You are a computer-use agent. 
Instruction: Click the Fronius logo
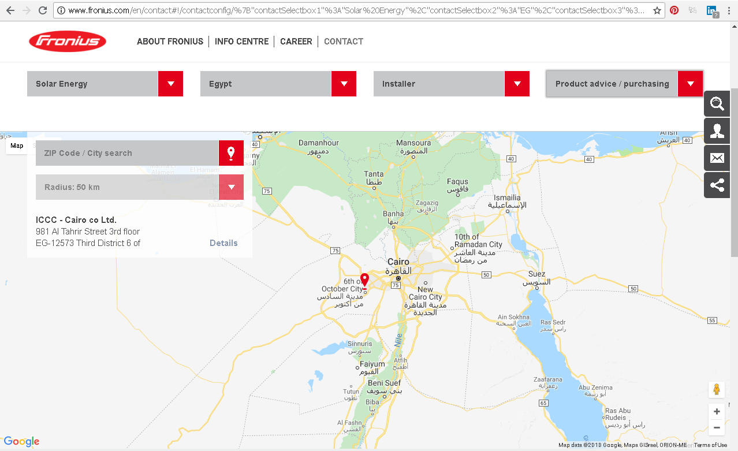coord(68,42)
